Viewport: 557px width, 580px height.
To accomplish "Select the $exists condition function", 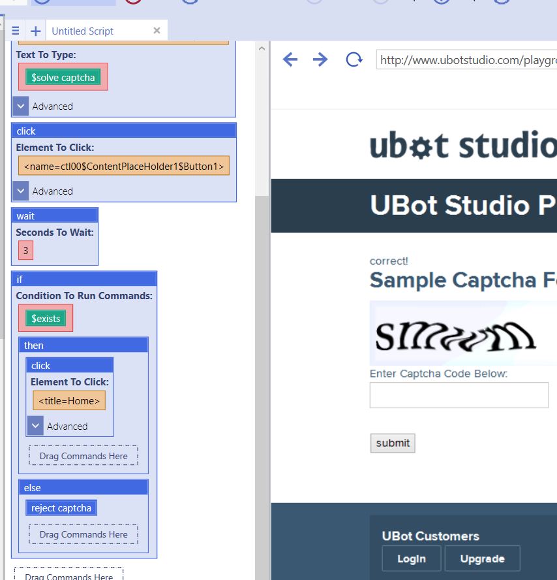I will (x=46, y=318).
